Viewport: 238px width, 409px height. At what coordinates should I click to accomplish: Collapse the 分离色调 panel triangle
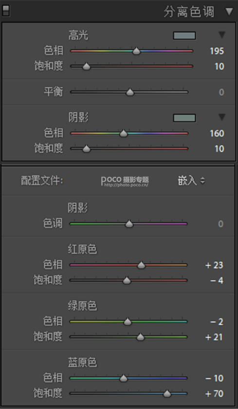click(229, 12)
